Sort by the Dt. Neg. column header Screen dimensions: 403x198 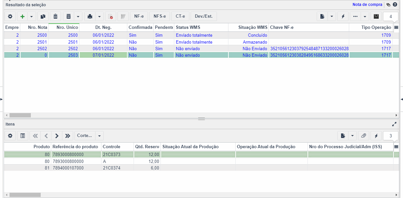pos(103,28)
